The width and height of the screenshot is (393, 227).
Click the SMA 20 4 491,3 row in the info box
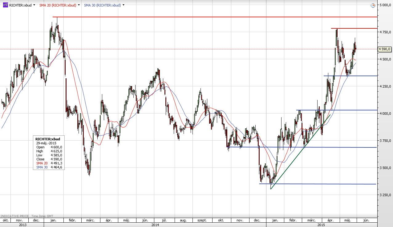coord(49,163)
